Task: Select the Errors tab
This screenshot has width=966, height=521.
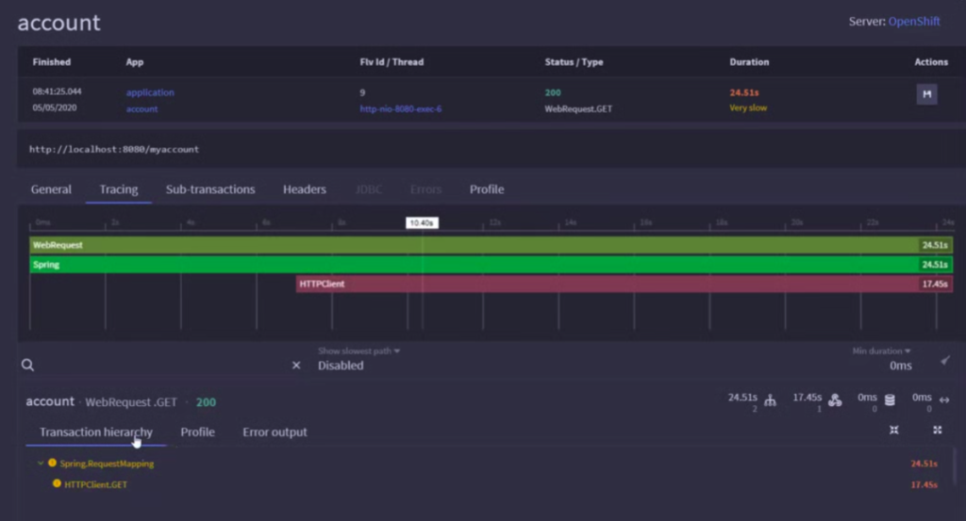Action: [425, 189]
